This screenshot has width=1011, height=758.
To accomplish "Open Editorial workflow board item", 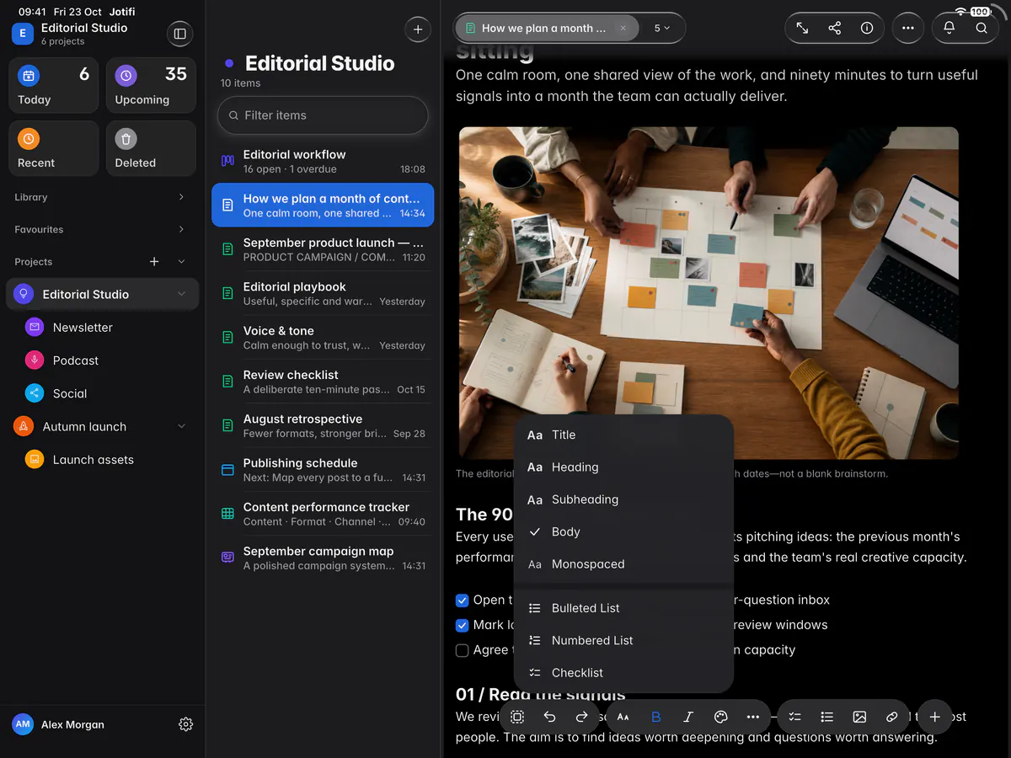I will click(x=323, y=162).
